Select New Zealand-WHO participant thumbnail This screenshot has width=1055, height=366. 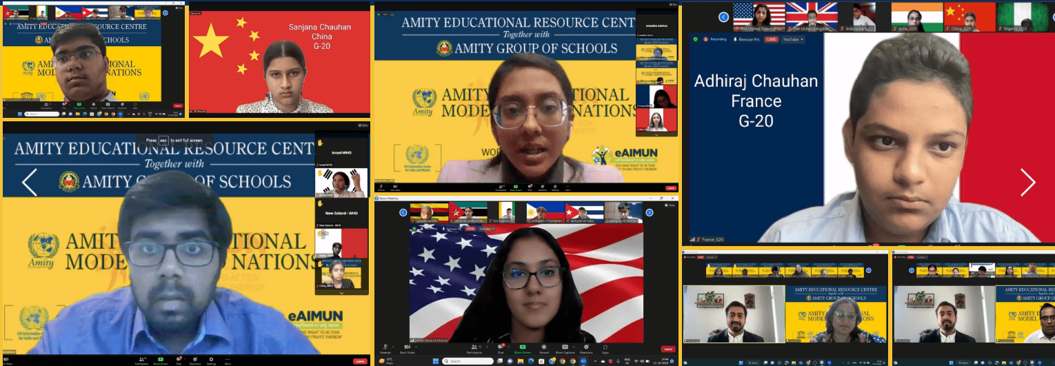coord(342,212)
